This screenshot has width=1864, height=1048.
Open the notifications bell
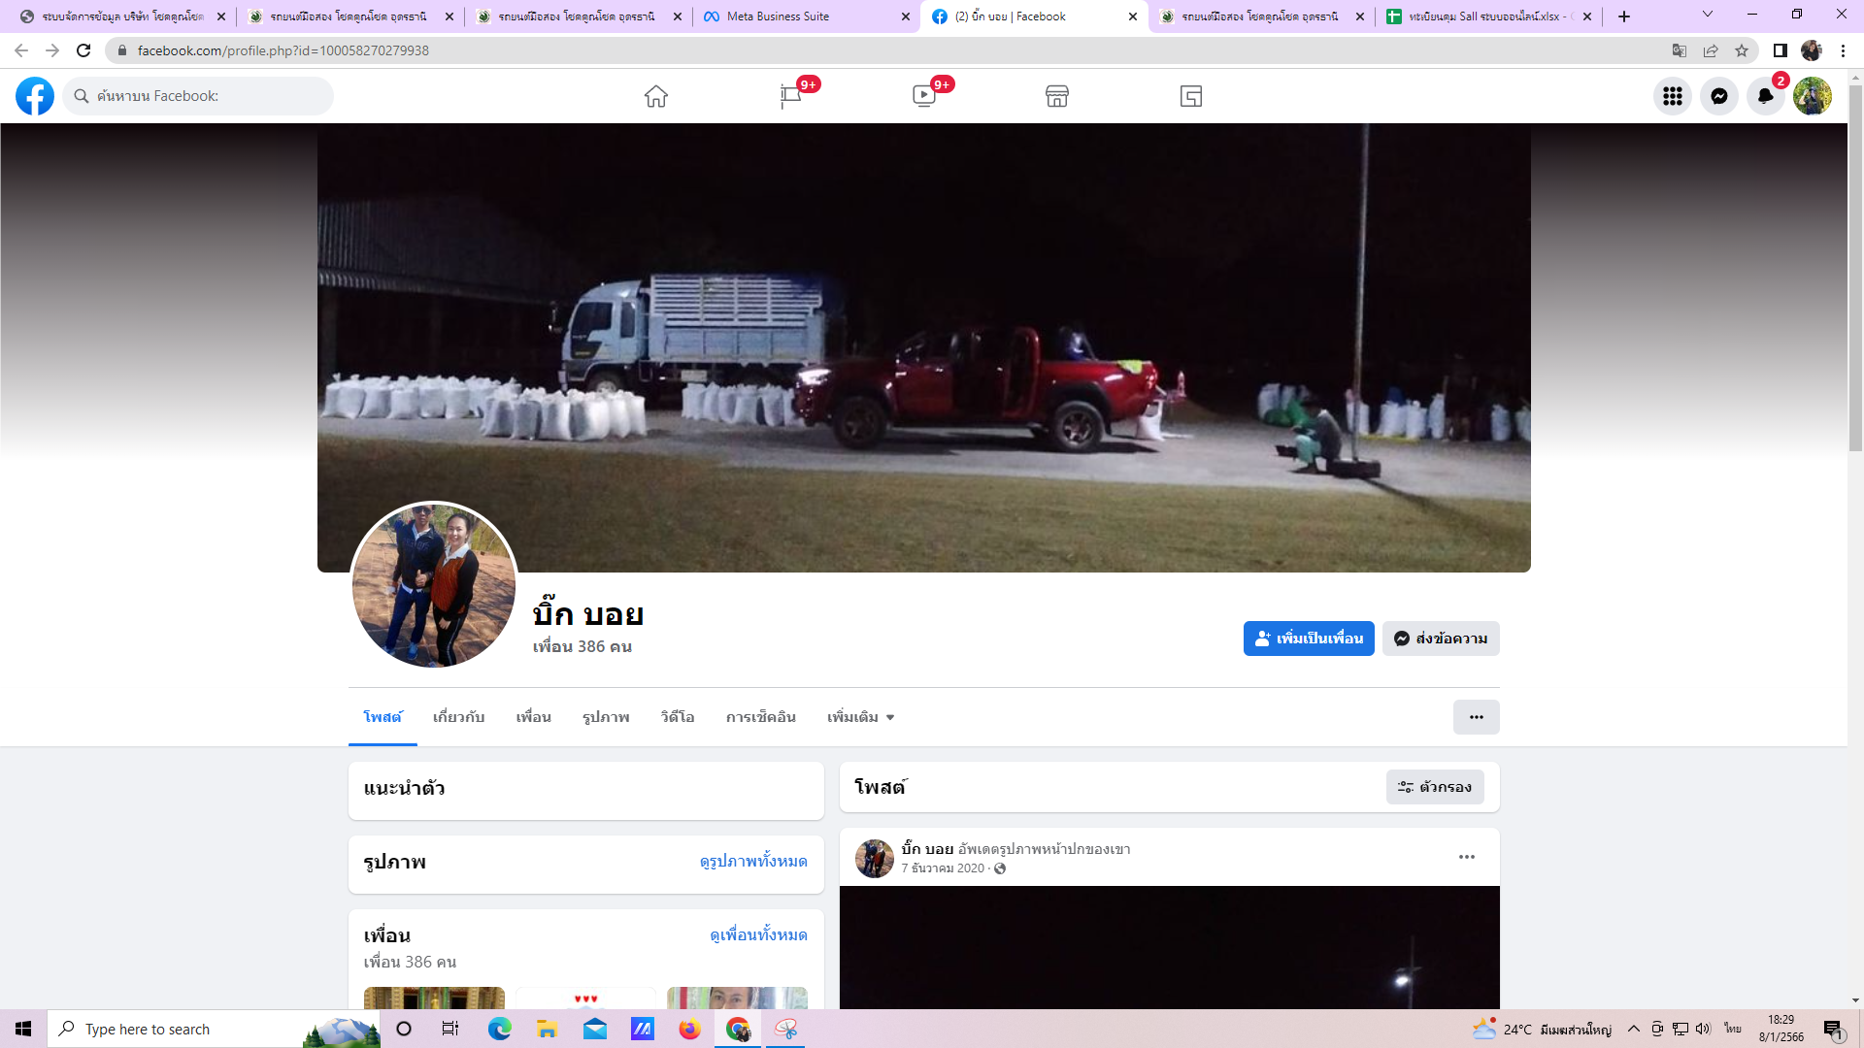(x=1765, y=96)
